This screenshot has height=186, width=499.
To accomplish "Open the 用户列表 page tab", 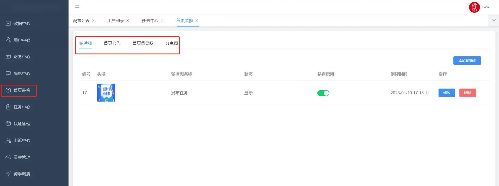I will coord(116,21).
